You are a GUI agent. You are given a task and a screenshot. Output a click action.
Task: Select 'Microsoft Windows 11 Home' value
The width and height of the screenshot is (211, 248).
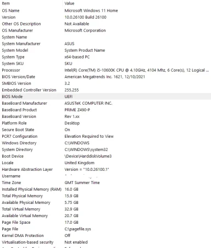pyautogui.click(x=91, y=10)
